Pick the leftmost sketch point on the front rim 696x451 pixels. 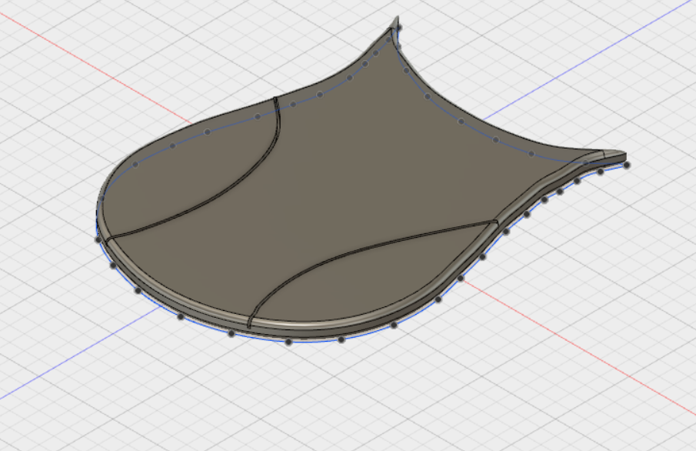[x=98, y=239]
